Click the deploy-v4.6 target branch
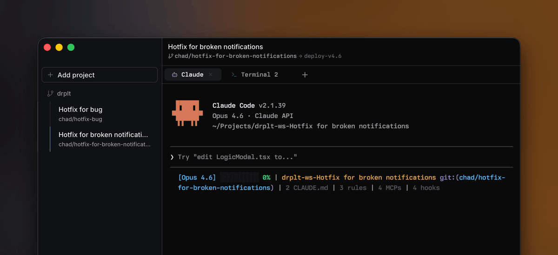 pos(323,56)
